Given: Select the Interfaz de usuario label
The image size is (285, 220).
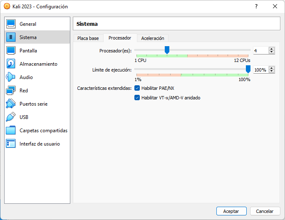Looking at the screenshot, I should (40, 144).
